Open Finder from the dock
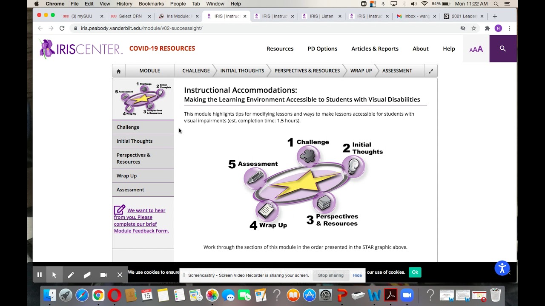This screenshot has width=545, height=306. point(50,295)
